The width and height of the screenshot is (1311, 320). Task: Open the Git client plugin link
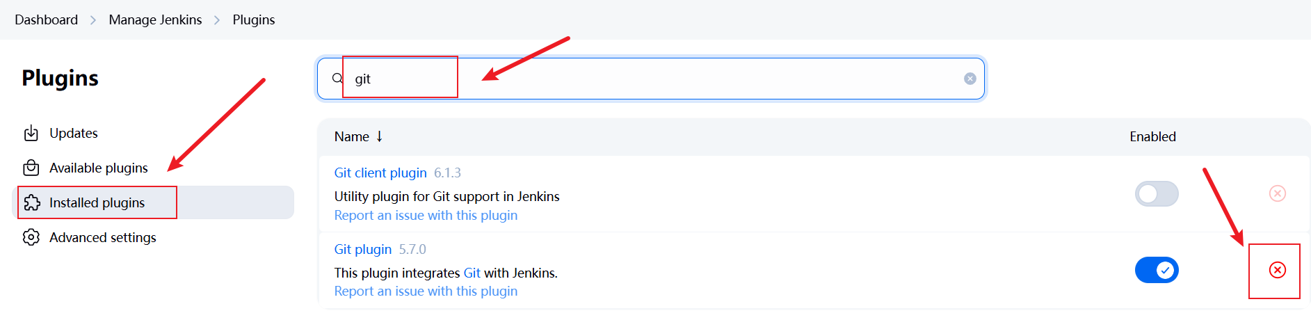click(x=380, y=173)
